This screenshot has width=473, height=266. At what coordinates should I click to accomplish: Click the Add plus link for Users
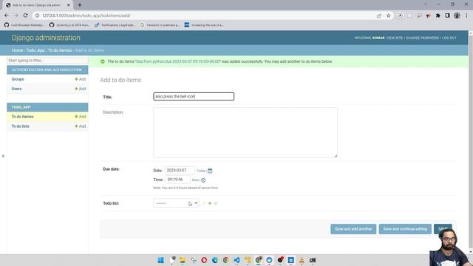(81, 89)
